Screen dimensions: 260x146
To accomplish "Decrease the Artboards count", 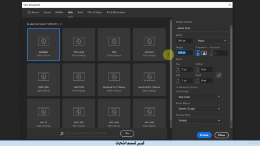I will [x=211, y=54].
